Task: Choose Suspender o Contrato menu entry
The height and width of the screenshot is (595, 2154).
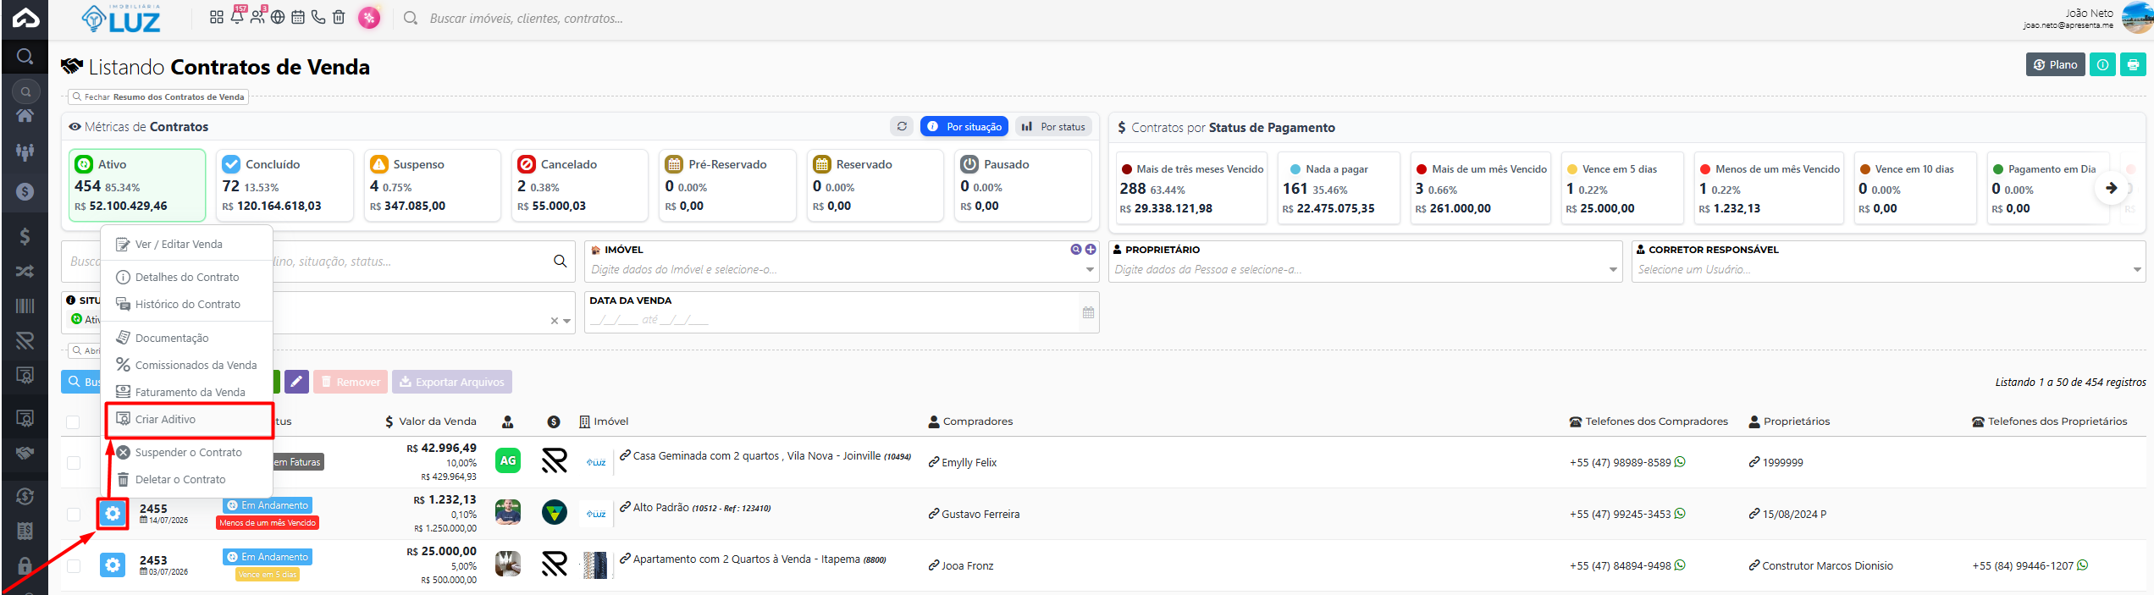Action: (x=187, y=453)
